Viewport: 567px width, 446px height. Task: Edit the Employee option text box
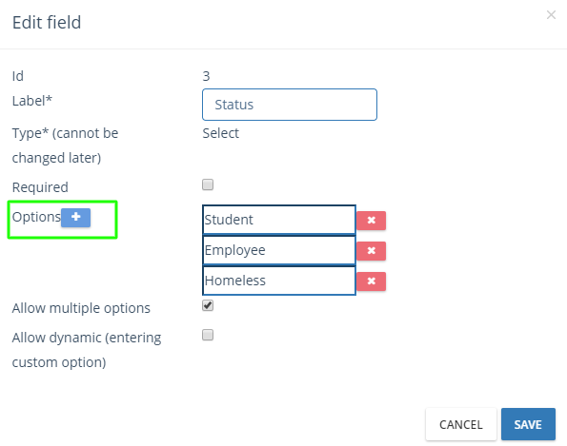tap(279, 250)
